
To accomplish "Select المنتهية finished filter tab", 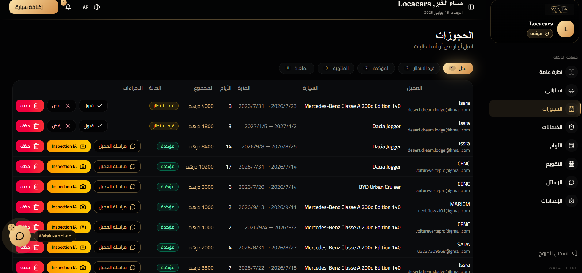I will (336, 68).
